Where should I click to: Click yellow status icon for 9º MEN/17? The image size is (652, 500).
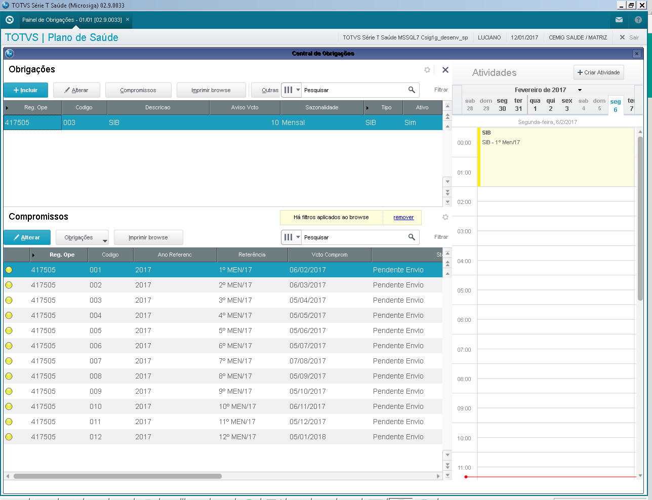pyautogui.click(x=9, y=391)
